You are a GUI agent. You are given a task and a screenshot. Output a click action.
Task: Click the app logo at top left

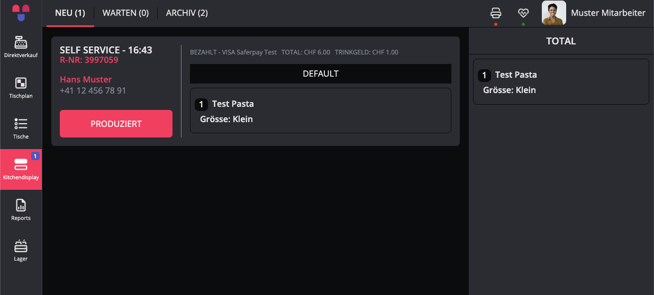[x=21, y=13]
